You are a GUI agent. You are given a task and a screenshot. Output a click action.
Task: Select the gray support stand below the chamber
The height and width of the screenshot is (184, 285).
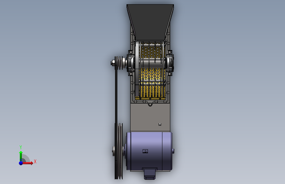click(150, 117)
